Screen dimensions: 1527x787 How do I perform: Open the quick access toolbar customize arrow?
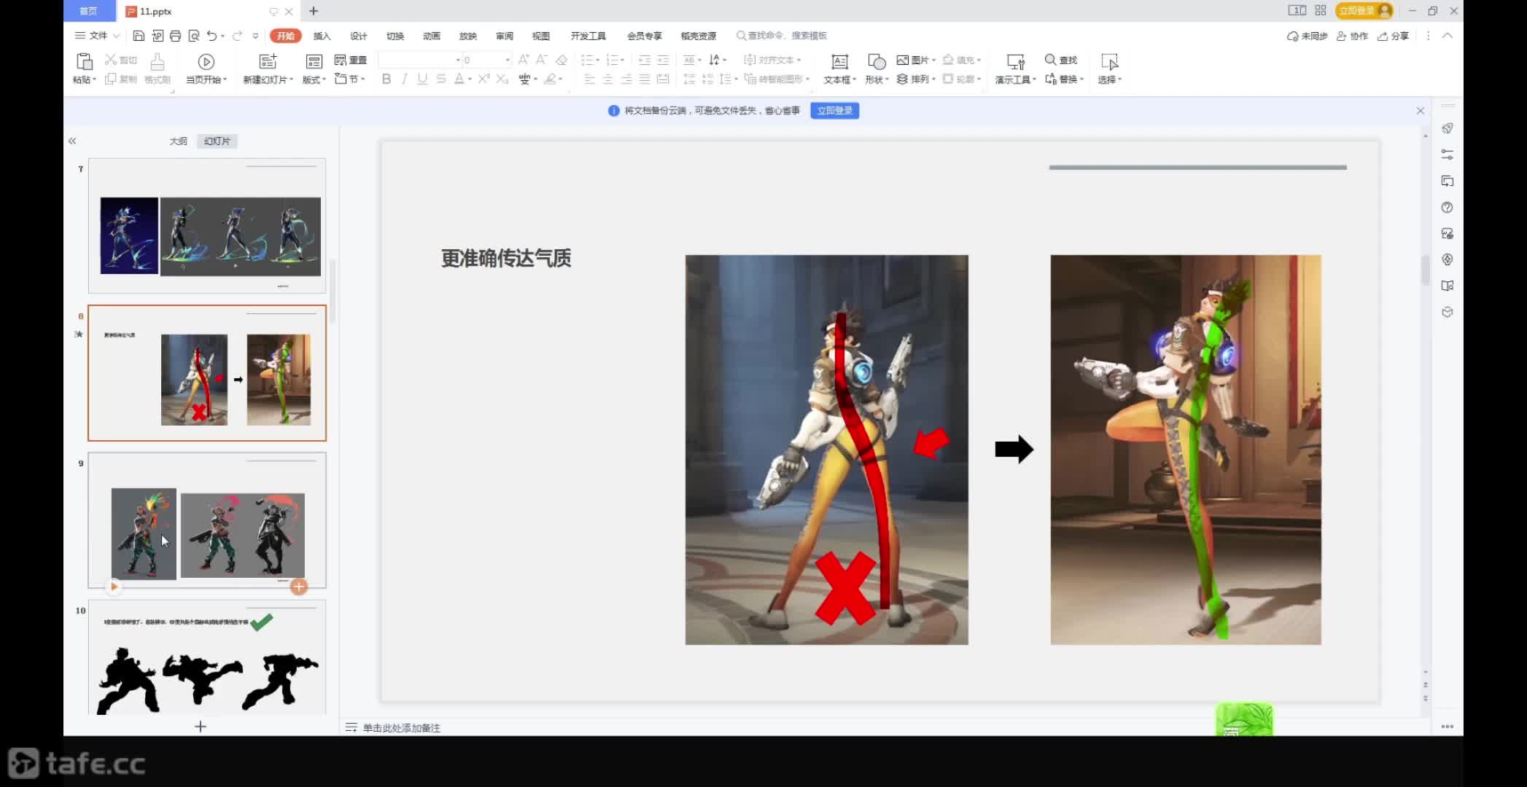click(x=255, y=36)
